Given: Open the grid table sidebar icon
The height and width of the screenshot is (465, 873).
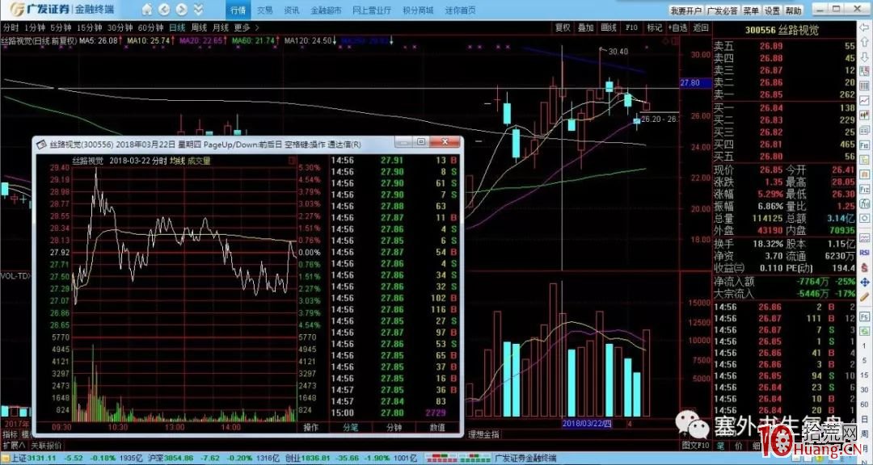Looking at the screenshot, I should click(864, 86).
